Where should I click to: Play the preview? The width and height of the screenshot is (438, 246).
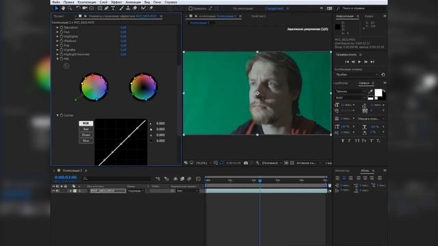[x=359, y=61]
